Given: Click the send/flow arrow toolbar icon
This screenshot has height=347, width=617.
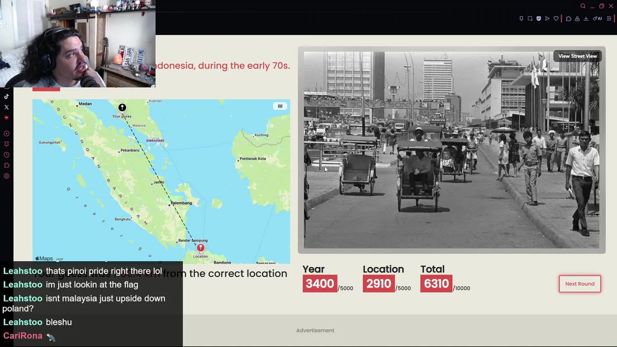Looking at the screenshot, I should click(547, 19).
